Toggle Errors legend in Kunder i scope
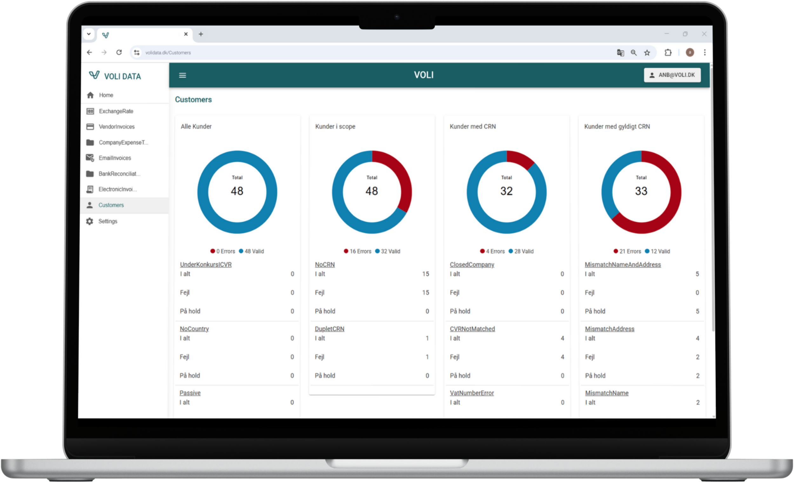This screenshot has width=794, height=482. [357, 251]
